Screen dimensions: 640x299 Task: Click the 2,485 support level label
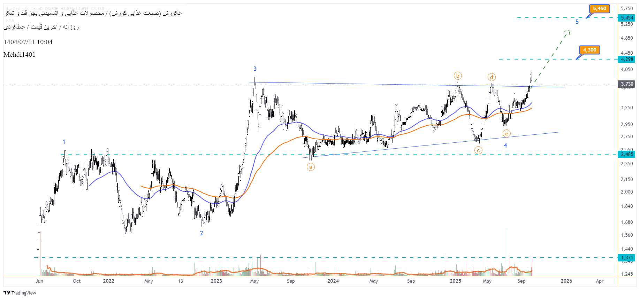click(x=627, y=154)
